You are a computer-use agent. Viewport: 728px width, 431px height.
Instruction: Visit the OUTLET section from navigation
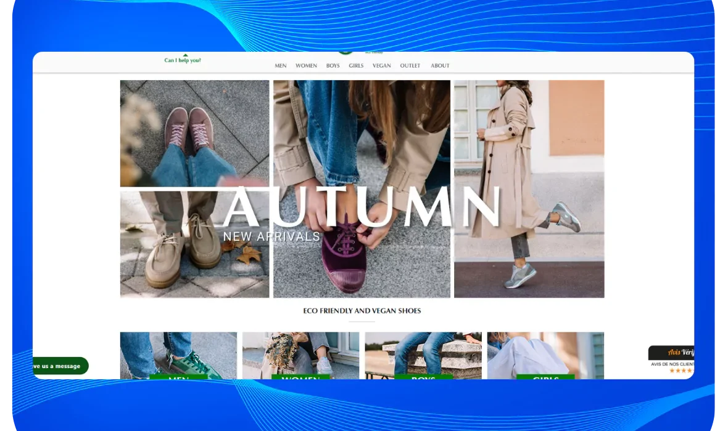click(410, 66)
